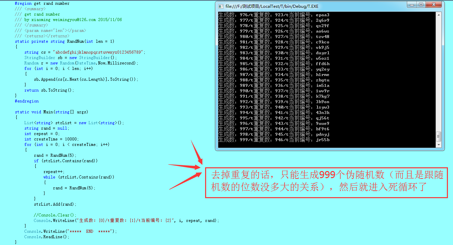Click the console scrollbar up arrow
The width and height of the screenshot is (453, 245).
click(x=439, y=15)
